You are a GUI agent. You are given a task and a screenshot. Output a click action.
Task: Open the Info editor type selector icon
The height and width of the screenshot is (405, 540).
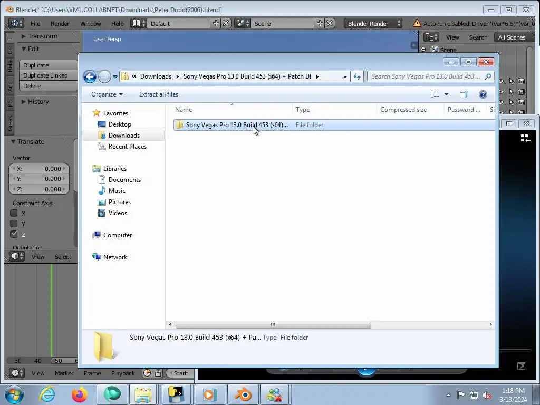16,23
